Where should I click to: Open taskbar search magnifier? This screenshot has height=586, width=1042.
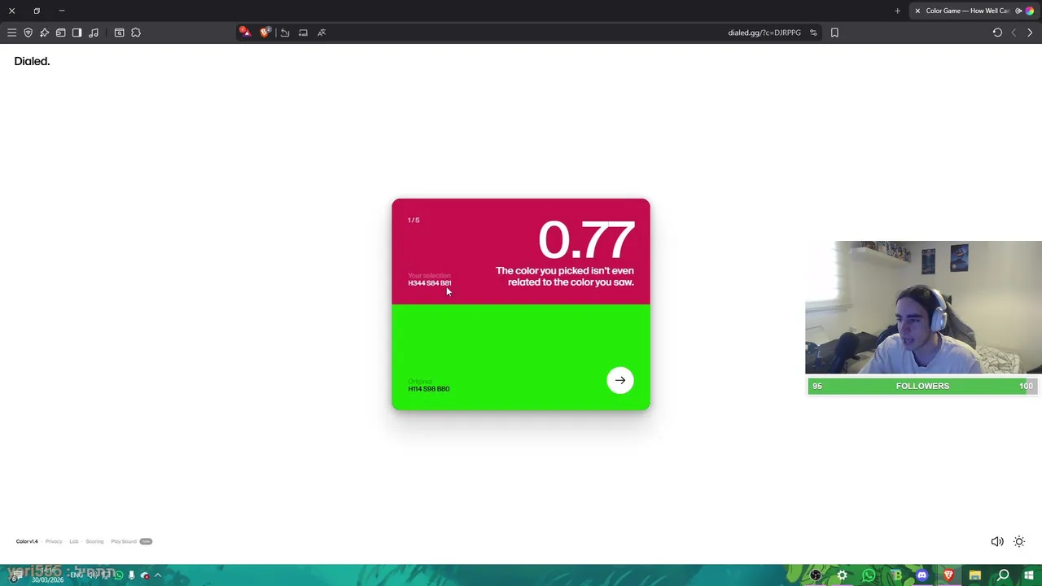[x=1003, y=575]
